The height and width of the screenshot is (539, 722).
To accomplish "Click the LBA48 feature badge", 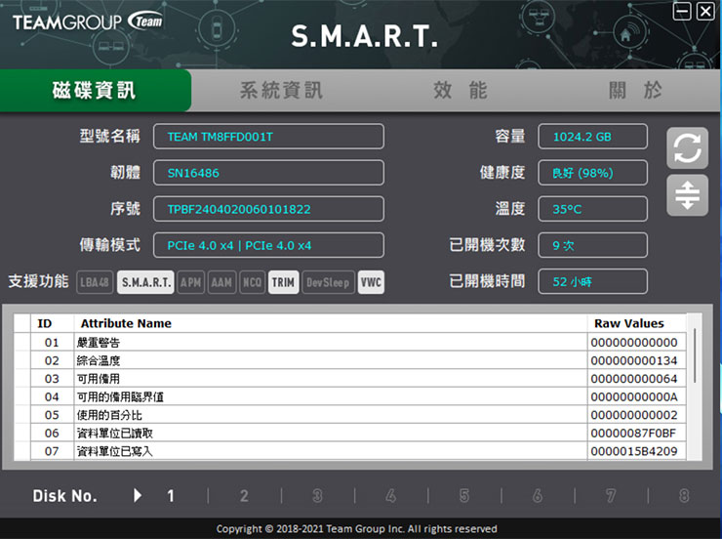I will 95,282.
